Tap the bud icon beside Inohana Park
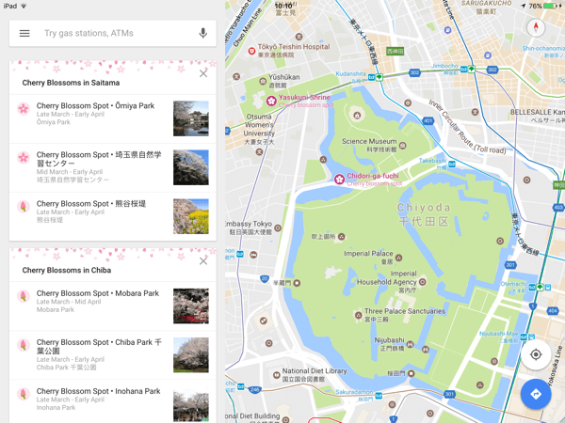This screenshot has height=423, width=565. [x=24, y=394]
